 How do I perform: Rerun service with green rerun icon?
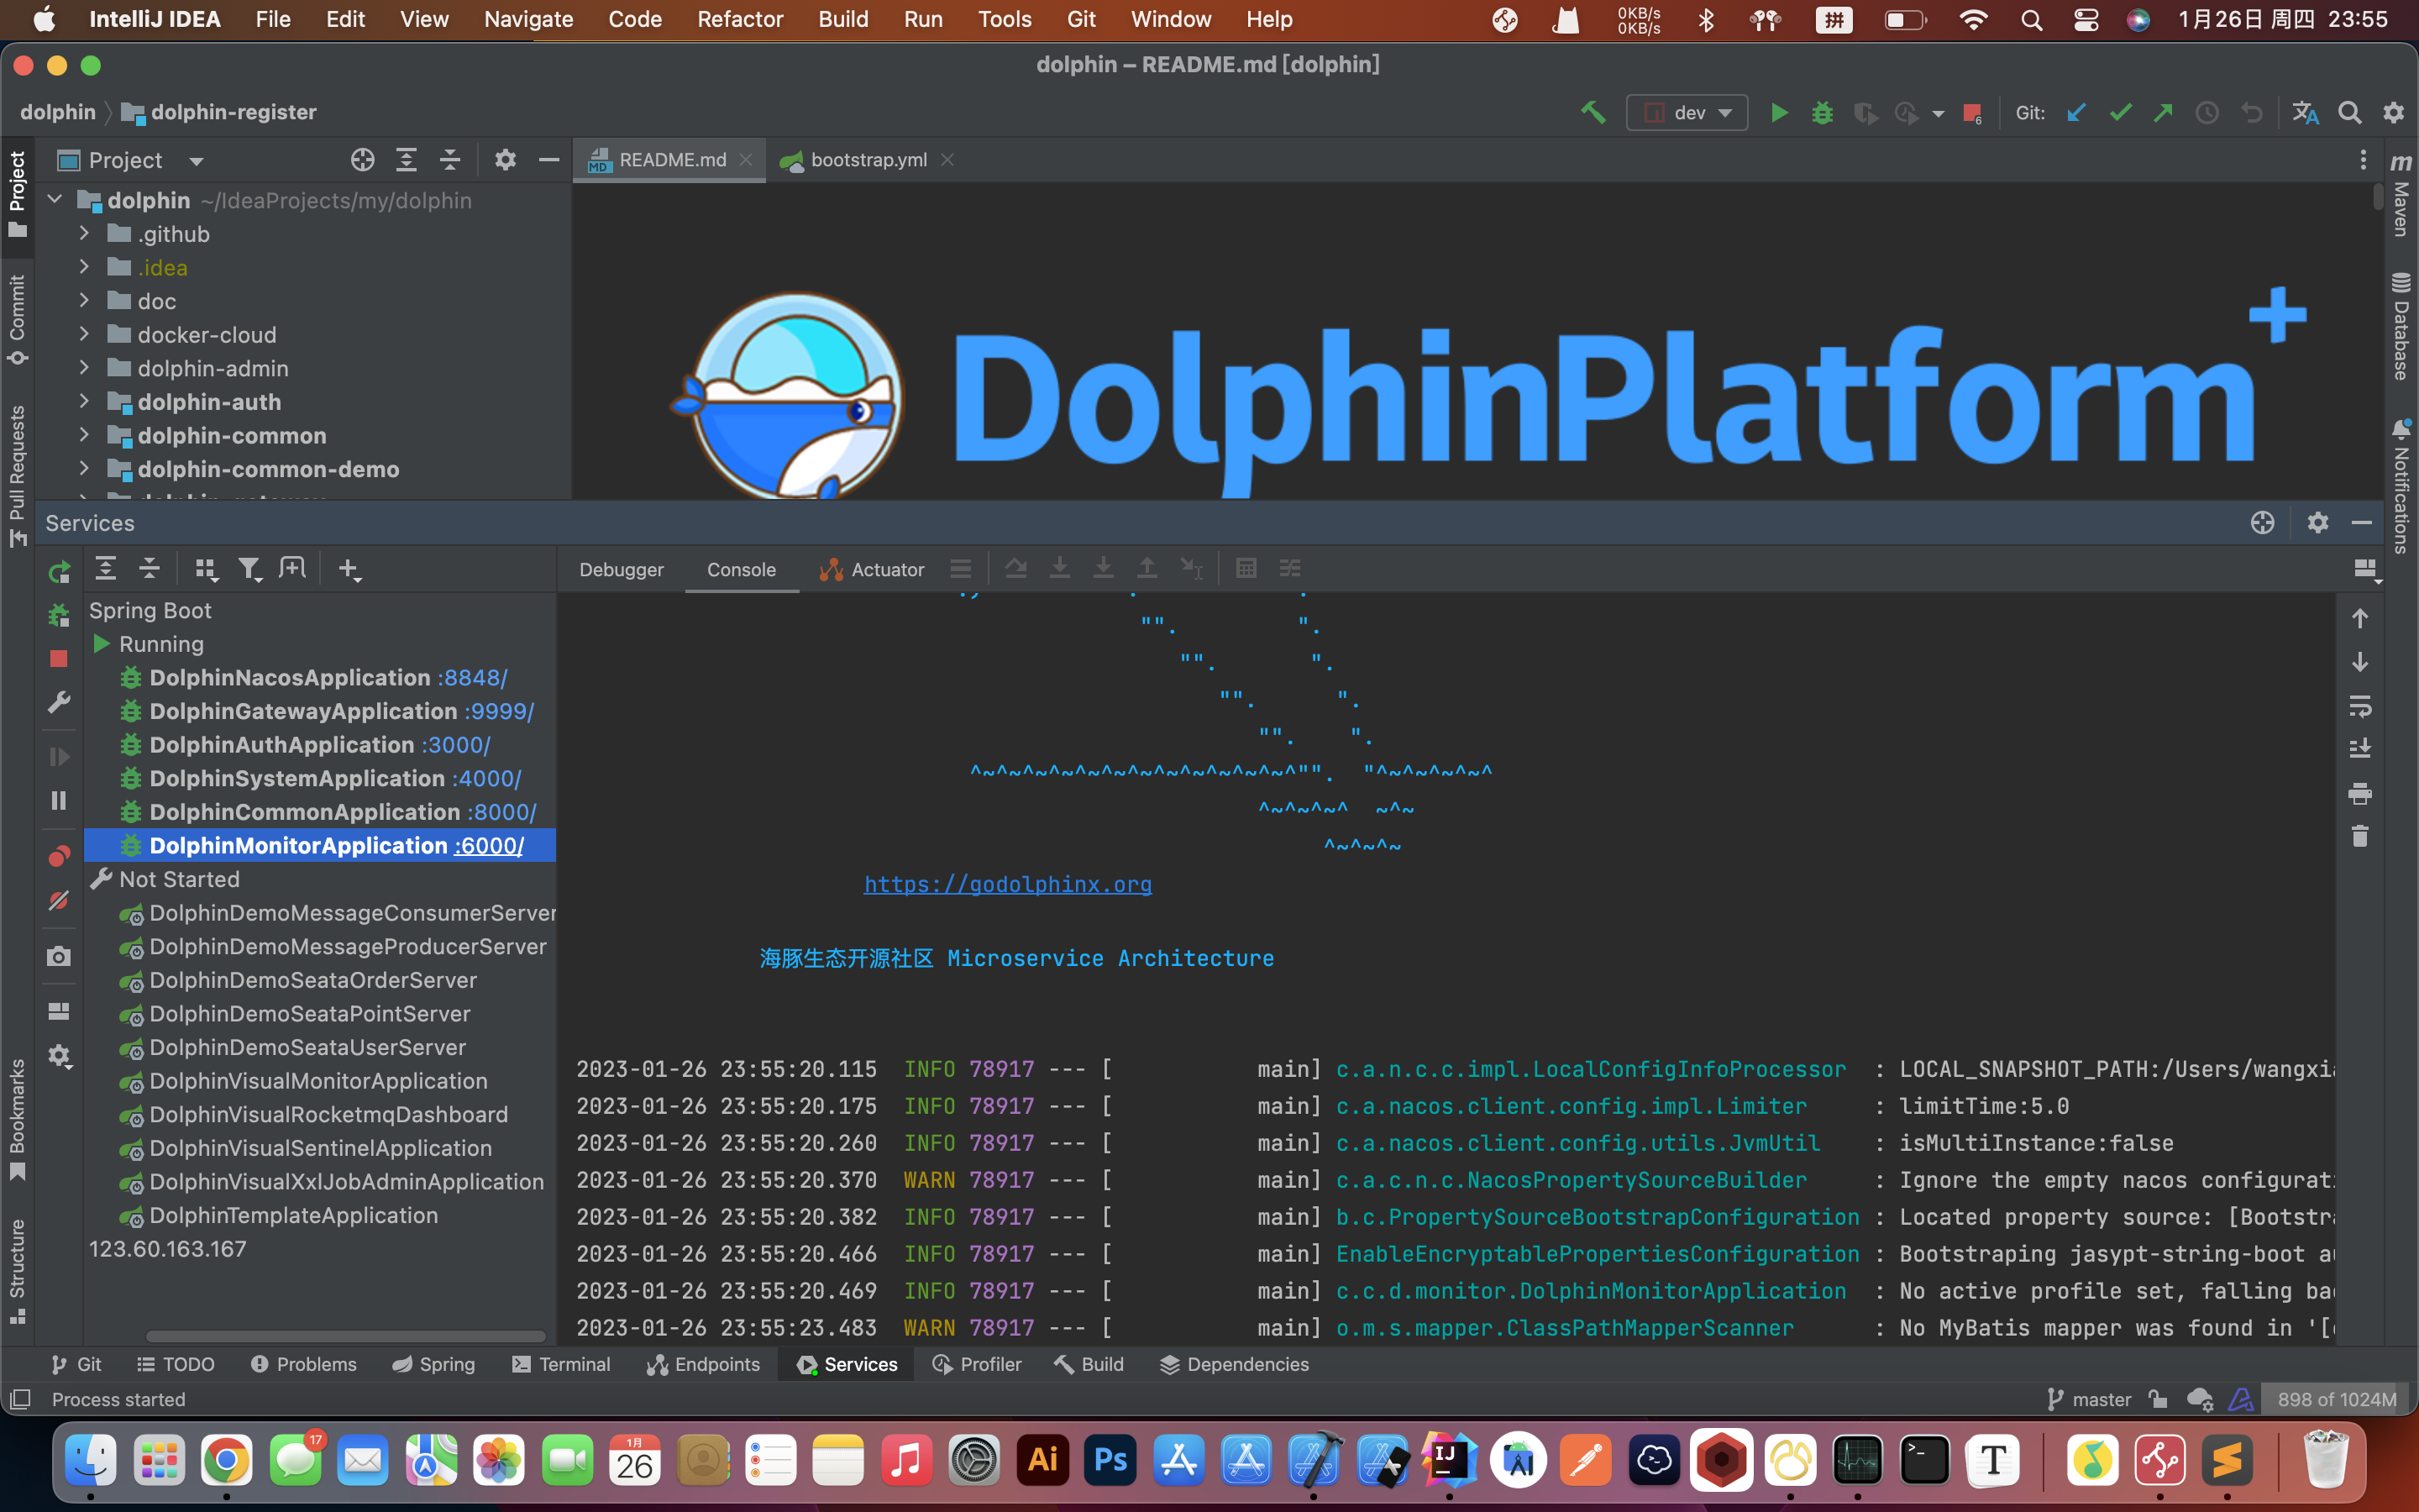point(59,571)
